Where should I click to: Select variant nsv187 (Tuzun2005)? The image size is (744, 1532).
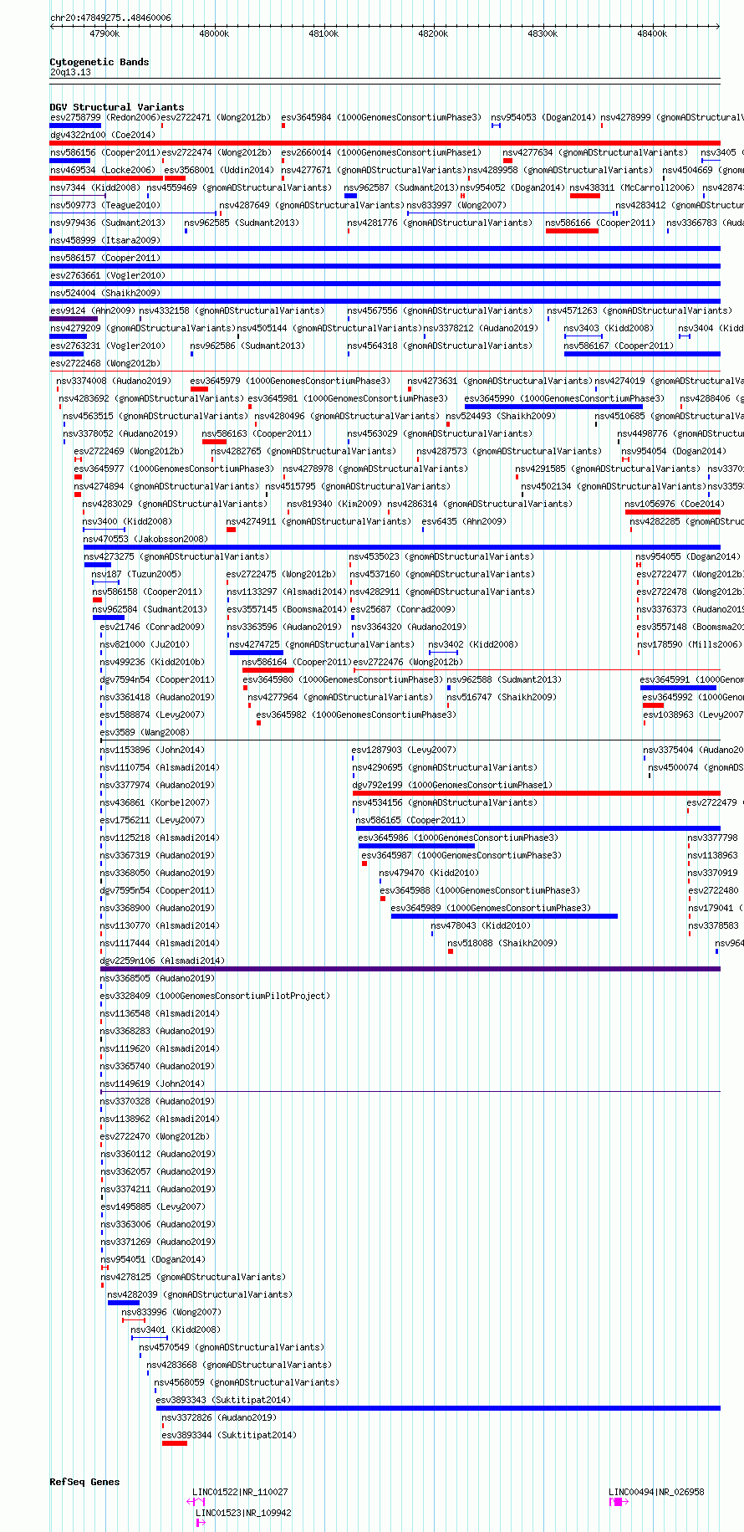pyautogui.click(x=136, y=574)
